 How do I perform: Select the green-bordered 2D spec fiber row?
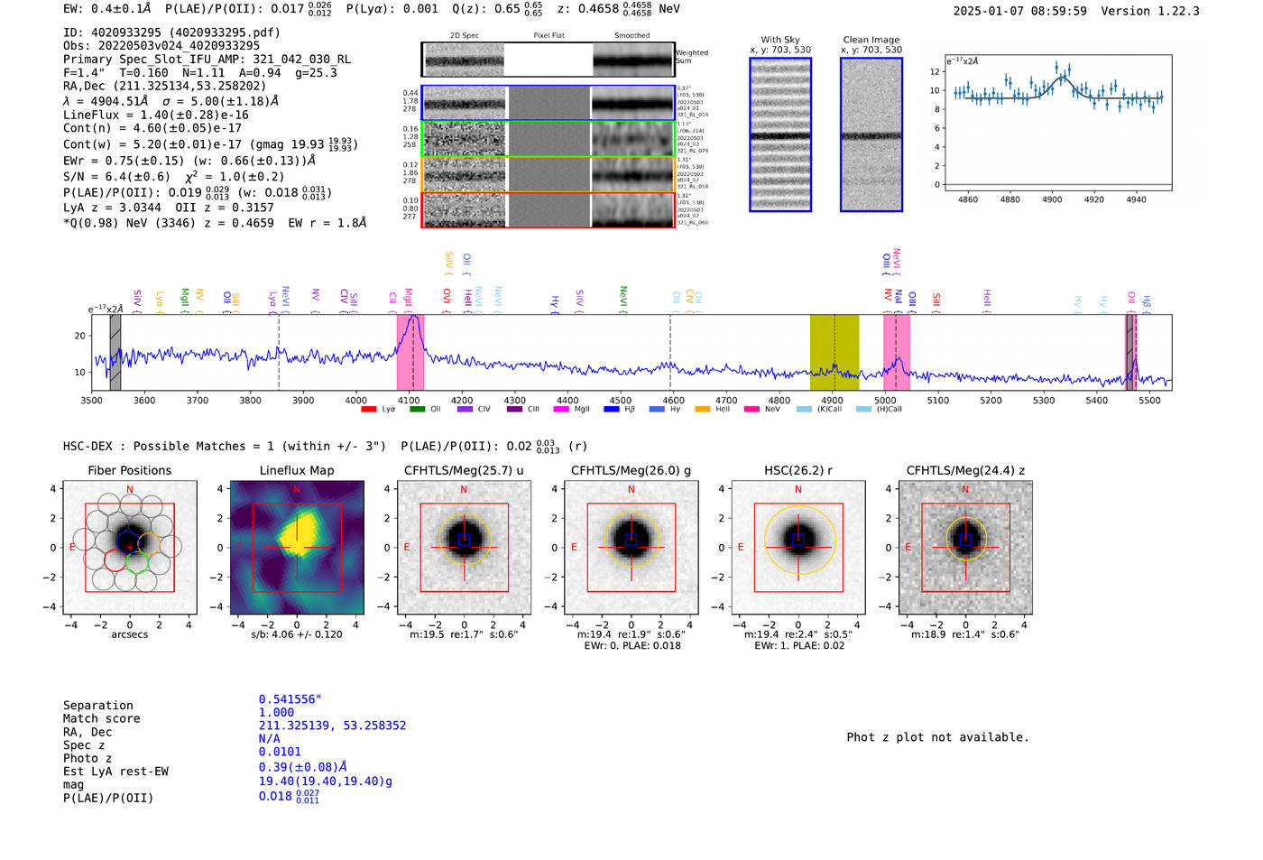point(548,139)
